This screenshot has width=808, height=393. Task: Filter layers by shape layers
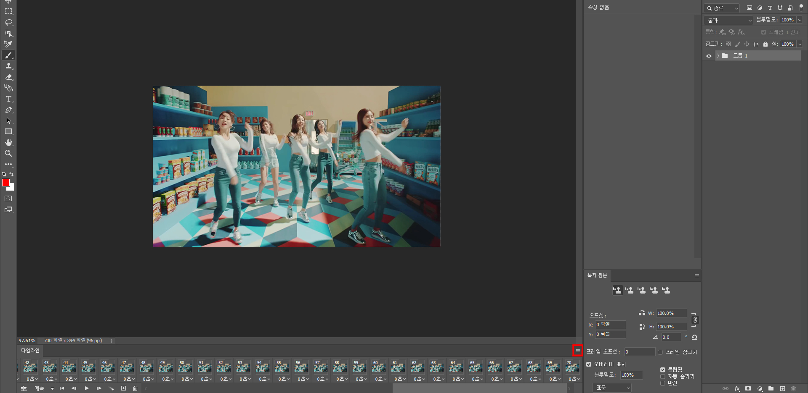pos(780,8)
